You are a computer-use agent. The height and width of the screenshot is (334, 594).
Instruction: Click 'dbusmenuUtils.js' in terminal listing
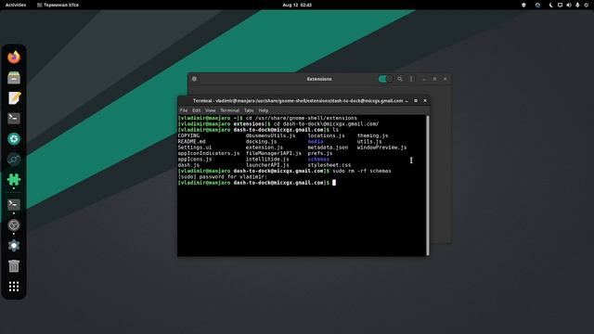270,135
